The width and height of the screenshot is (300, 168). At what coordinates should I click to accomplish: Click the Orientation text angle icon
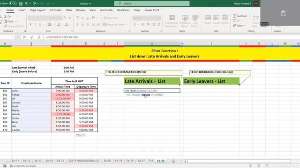coord(93,18)
